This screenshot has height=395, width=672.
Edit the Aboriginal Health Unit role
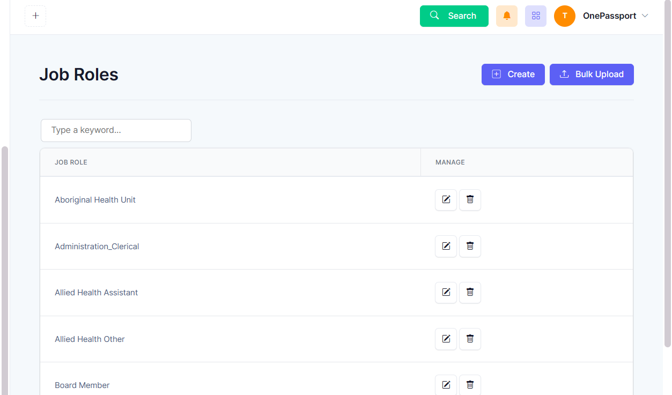[x=446, y=200]
